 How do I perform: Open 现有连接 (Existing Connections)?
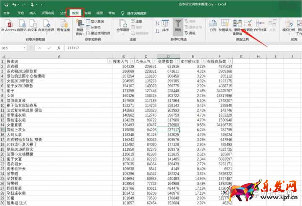pyautogui.click(x=63, y=25)
